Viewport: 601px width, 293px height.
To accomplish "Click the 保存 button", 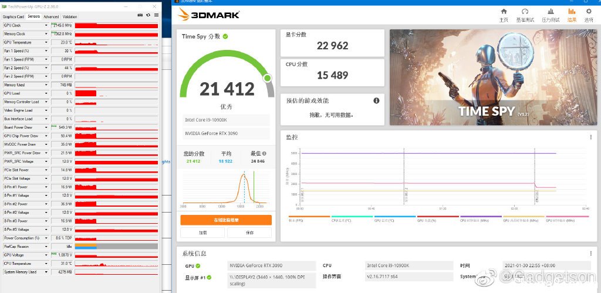I will [249, 233].
